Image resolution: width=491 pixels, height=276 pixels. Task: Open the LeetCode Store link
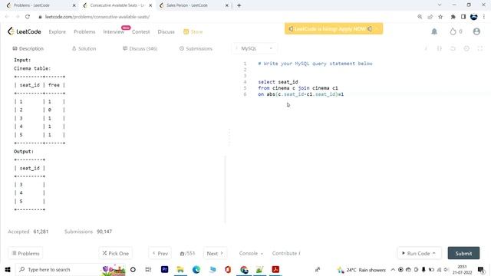(193, 31)
